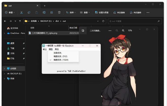Viewport: 167px width, 106px height.
Task: Refresh the out folder view
Action: [x=103, y=21]
